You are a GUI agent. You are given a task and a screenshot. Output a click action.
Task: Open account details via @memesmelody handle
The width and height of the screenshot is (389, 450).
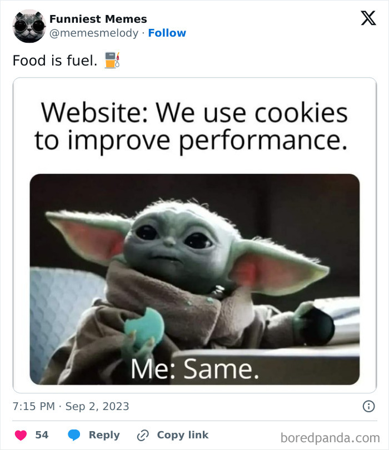(91, 33)
